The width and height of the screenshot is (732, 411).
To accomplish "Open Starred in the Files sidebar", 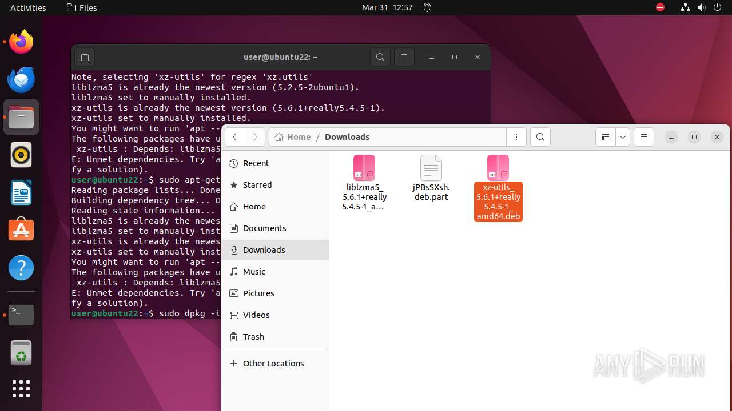I will (x=275, y=185).
